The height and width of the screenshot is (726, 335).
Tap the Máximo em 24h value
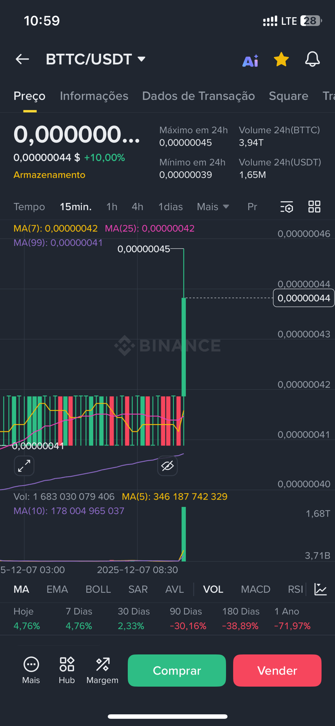pyautogui.click(x=186, y=143)
